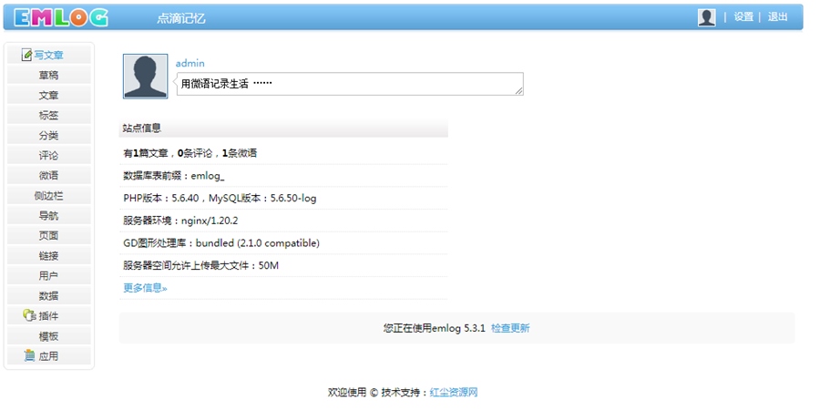This screenshot has height=411, width=820.
Task: Open 分类 in the sidebar
Action: click(48, 136)
